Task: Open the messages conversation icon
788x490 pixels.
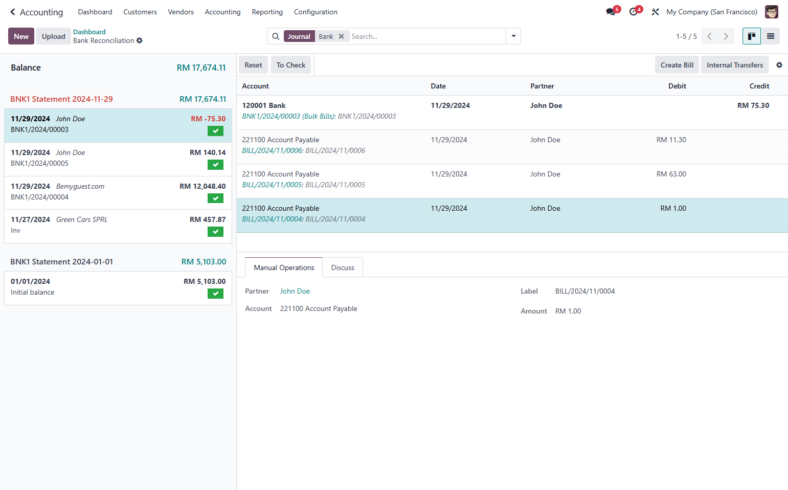Action: coord(611,12)
